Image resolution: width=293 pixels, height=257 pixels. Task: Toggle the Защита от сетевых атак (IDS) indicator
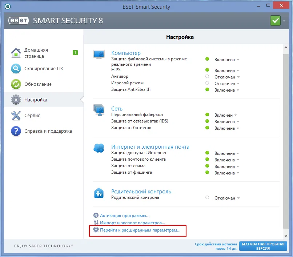pyautogui.click(x=207, y=121)
